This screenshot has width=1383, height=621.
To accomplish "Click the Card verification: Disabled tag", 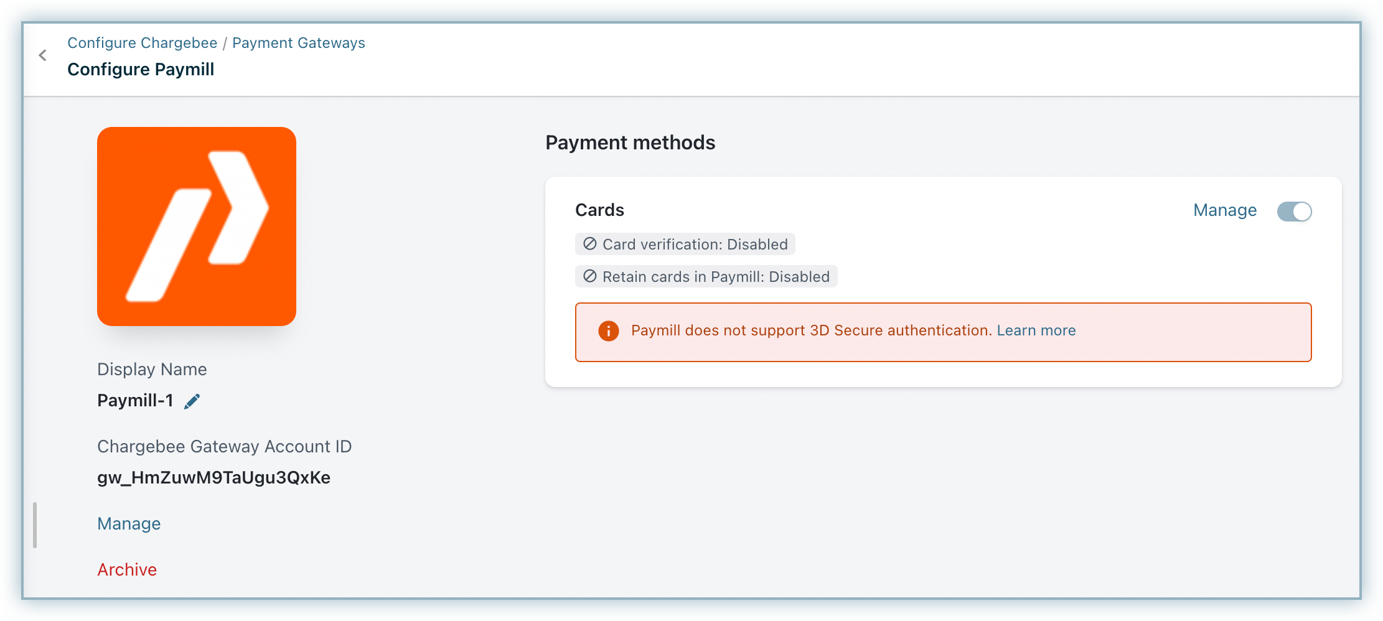I will tap(685, 244).
